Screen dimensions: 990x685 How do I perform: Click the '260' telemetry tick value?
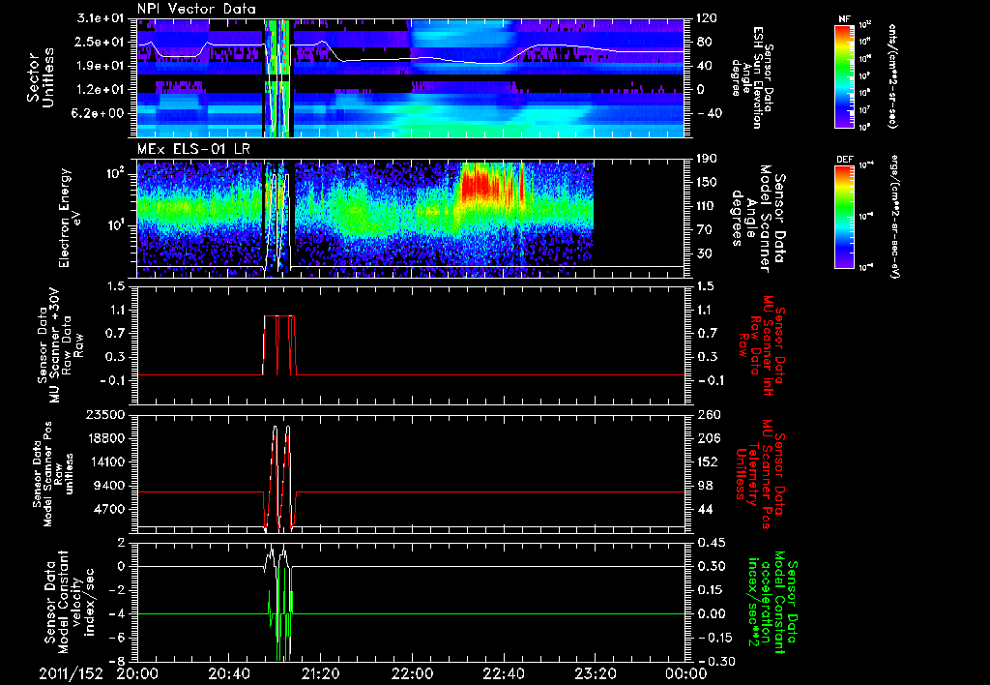pos(708,414)
